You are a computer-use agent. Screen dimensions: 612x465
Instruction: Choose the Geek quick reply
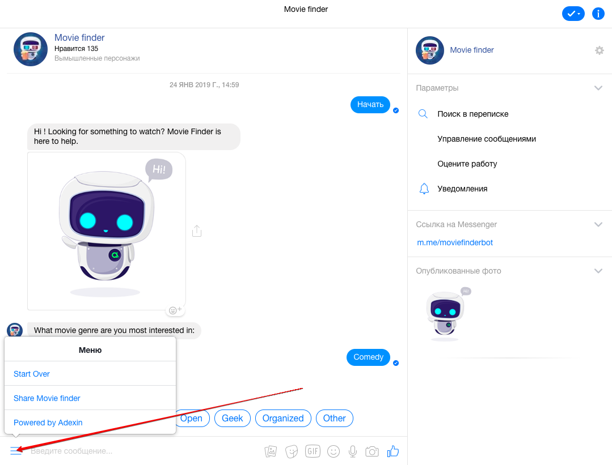(232, 418)
